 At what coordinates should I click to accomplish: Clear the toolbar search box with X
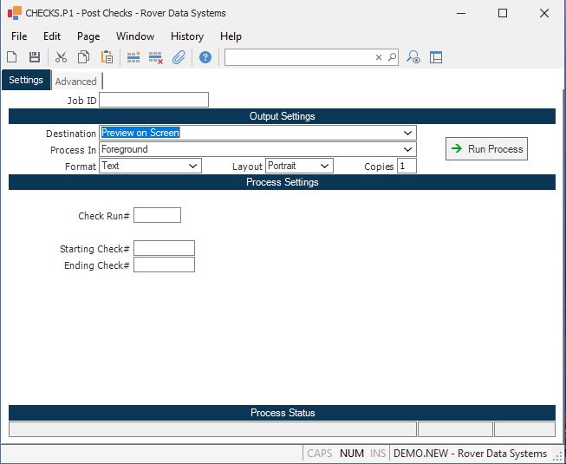[x=378, y=57]
